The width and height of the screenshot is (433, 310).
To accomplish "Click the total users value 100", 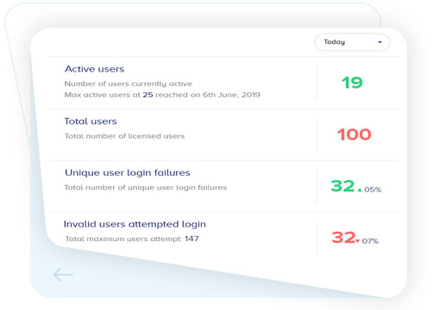I will point(355,134).
